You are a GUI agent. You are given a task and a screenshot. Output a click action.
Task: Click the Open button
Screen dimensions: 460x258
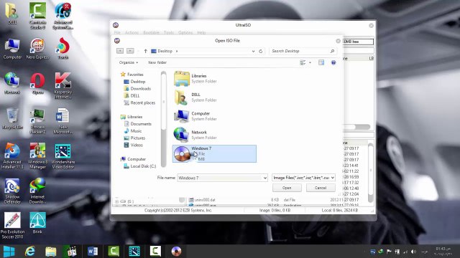click(x=287, y=188)
